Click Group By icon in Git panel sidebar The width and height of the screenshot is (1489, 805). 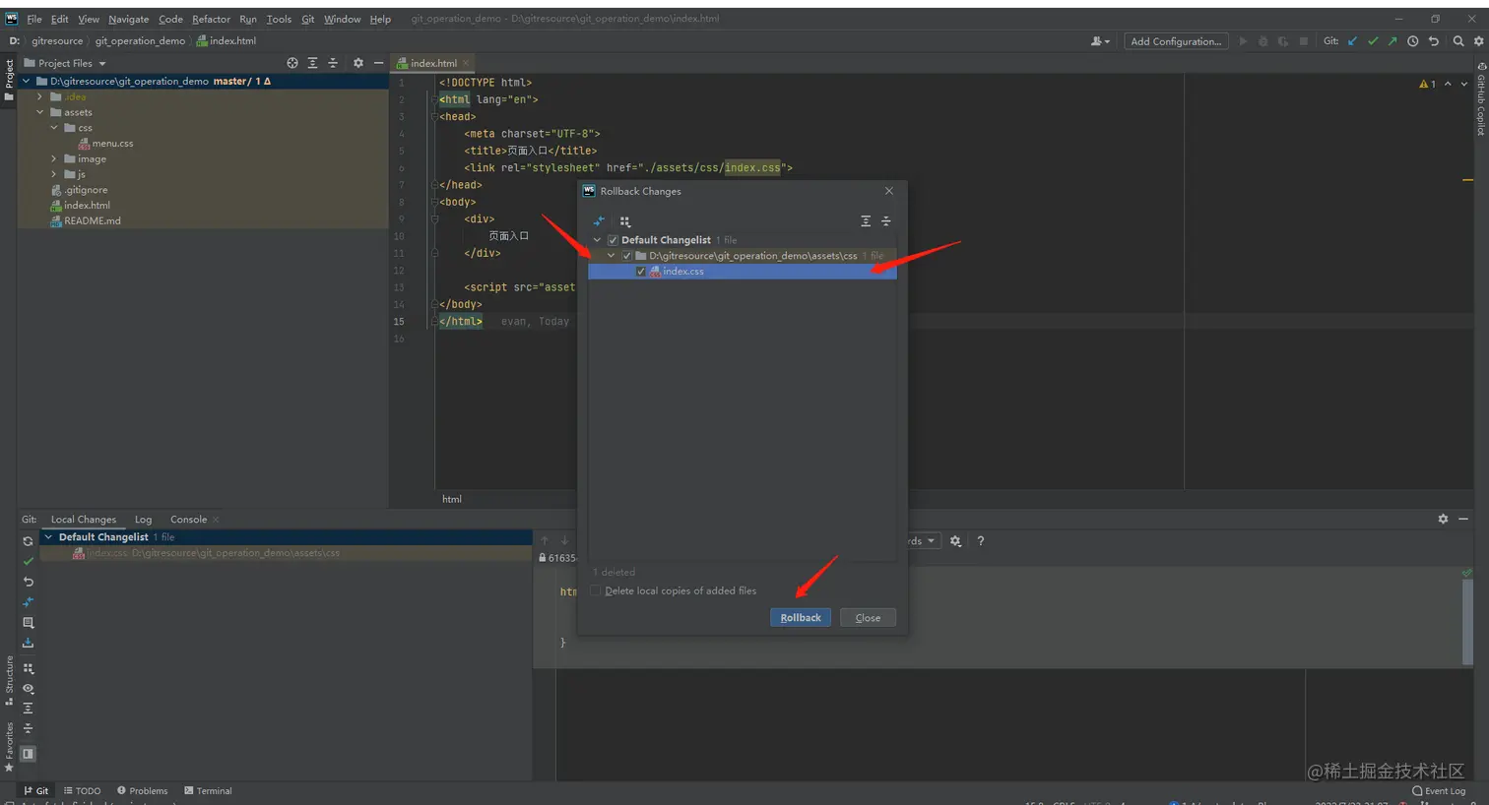pyautogui.click(x=28, y=668)
